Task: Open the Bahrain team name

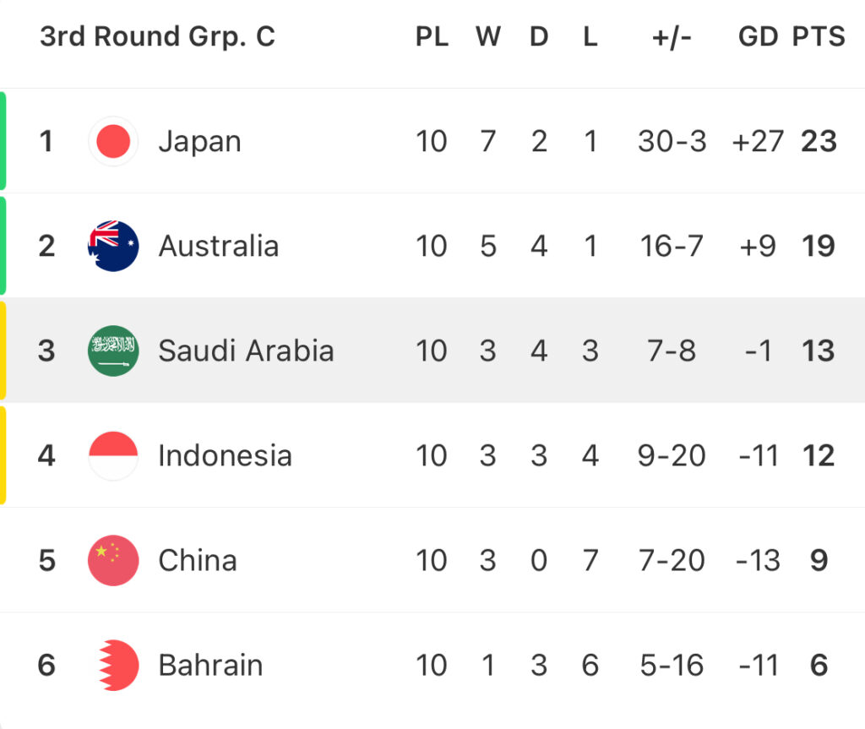Action: coord(210,666)
